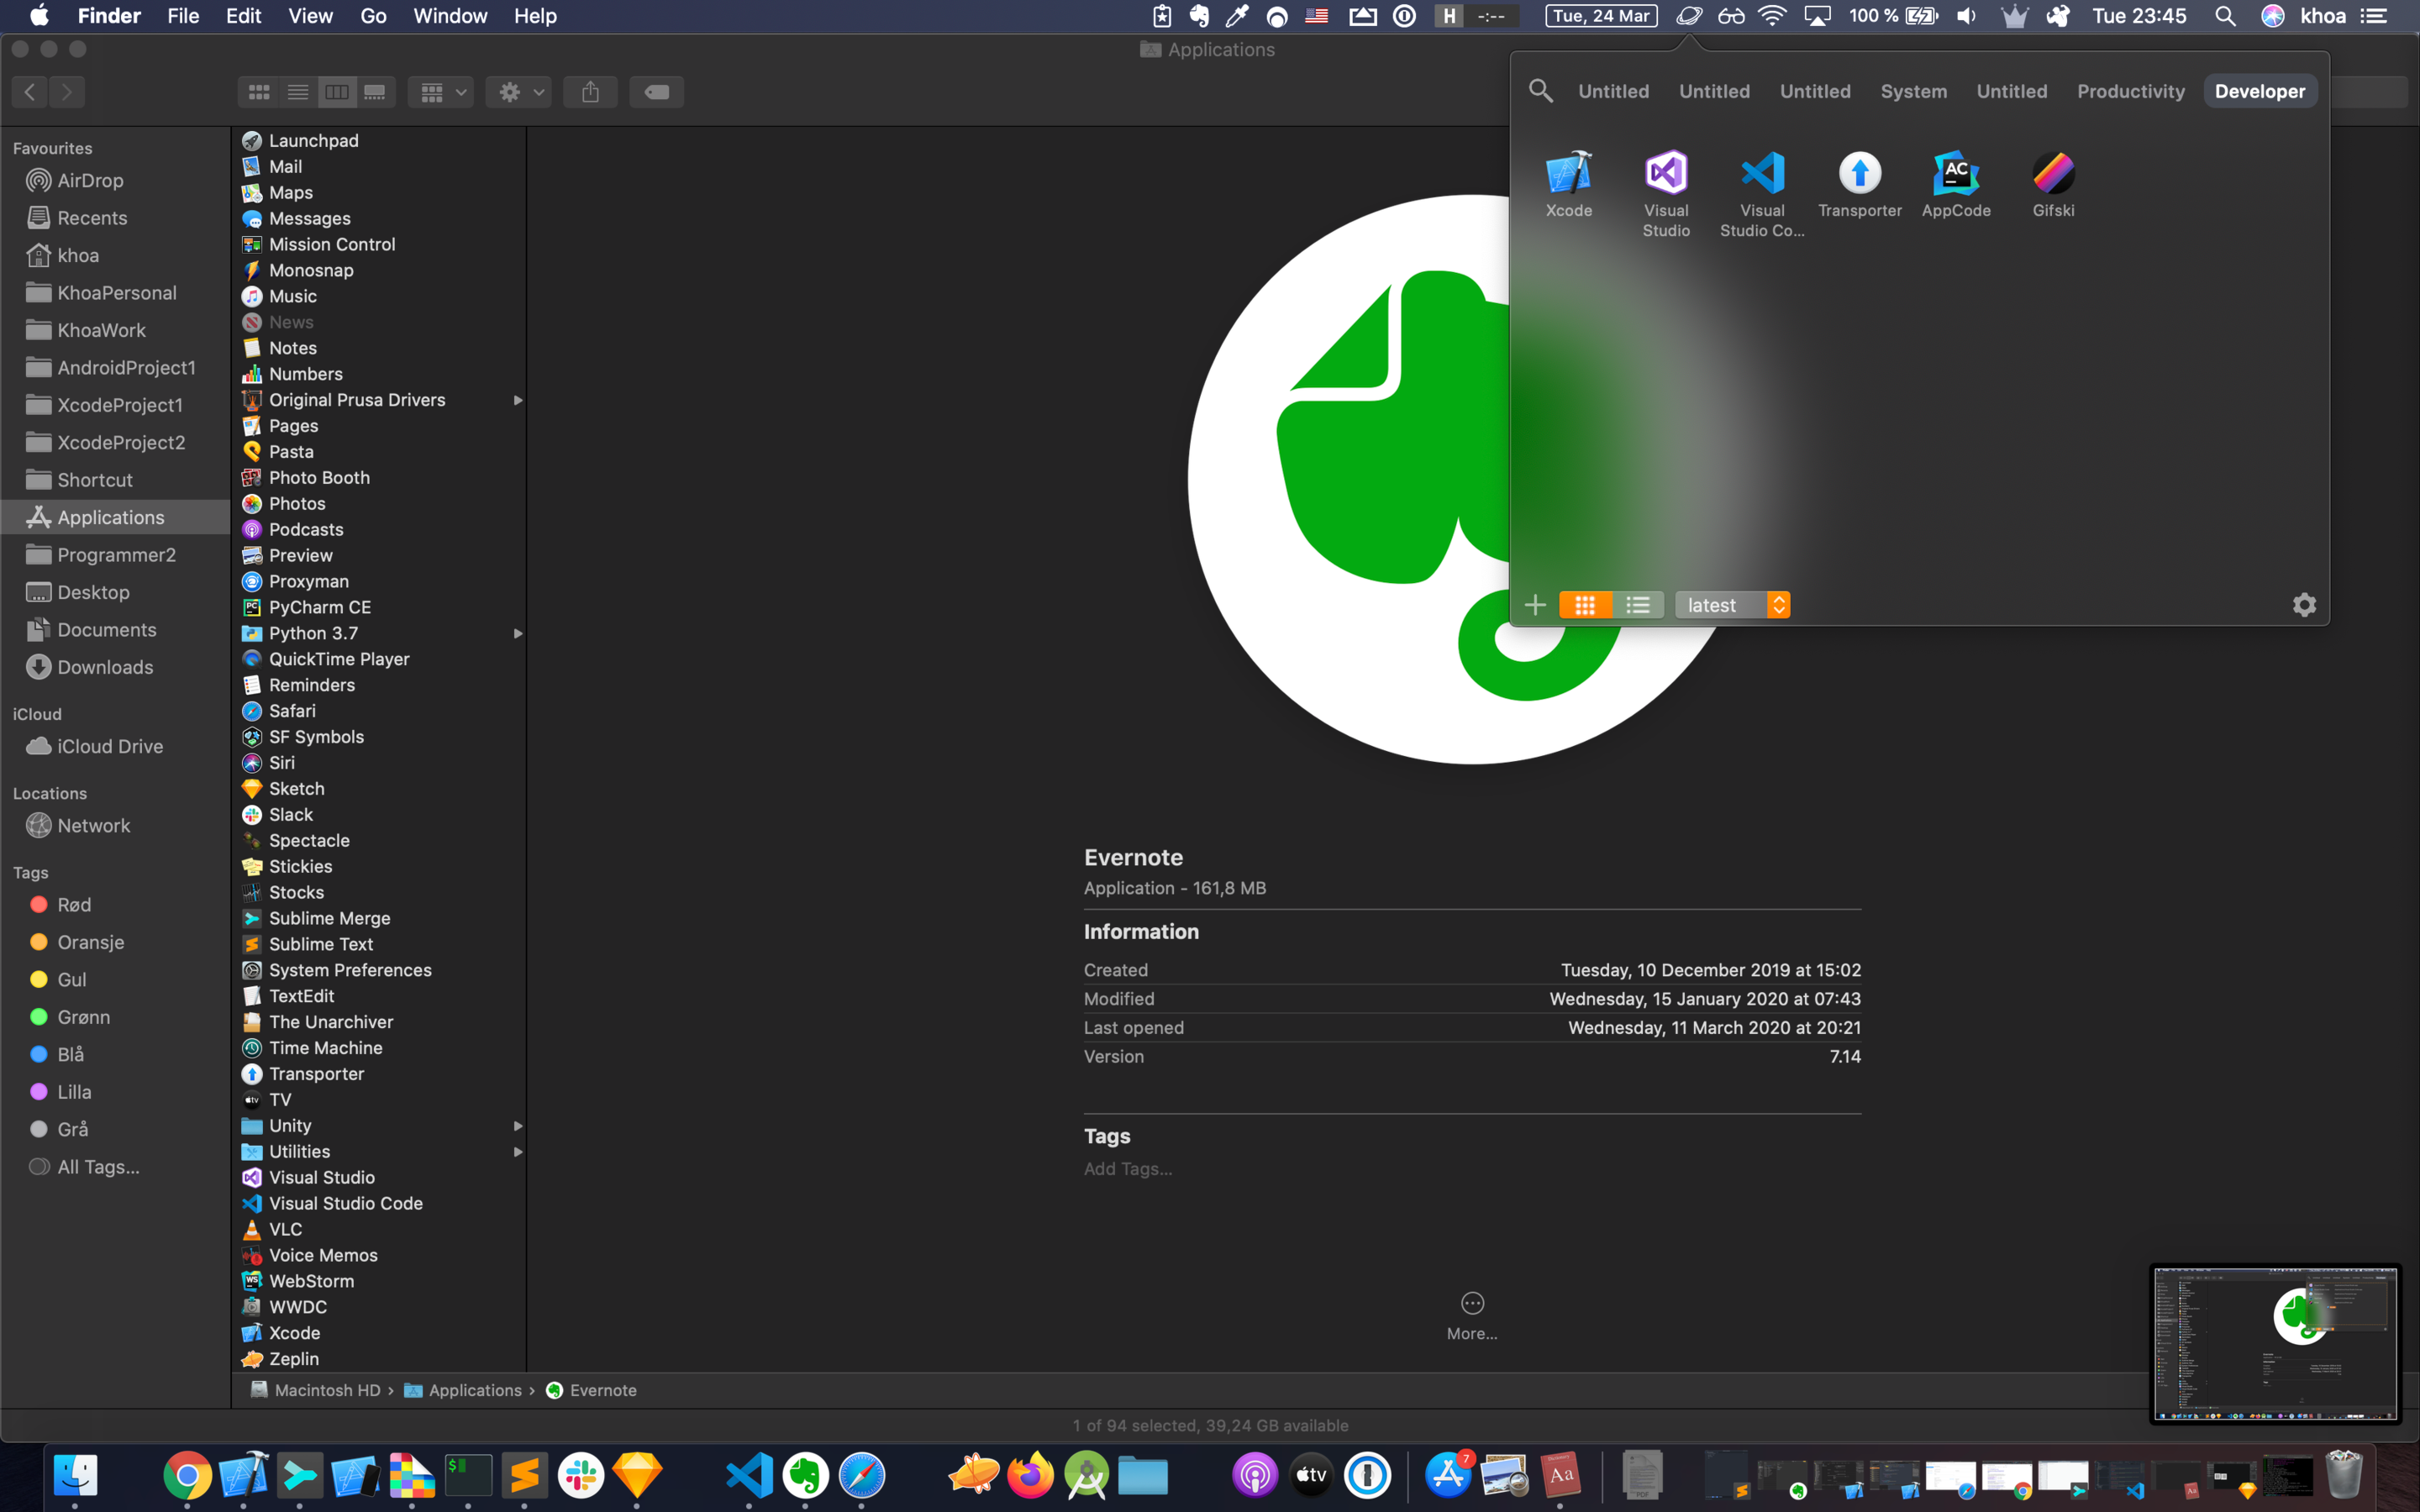Open Sketch from the Dock
Image resolution: width=2420 pixels, height=1512 pixels.
(637, 1475)
